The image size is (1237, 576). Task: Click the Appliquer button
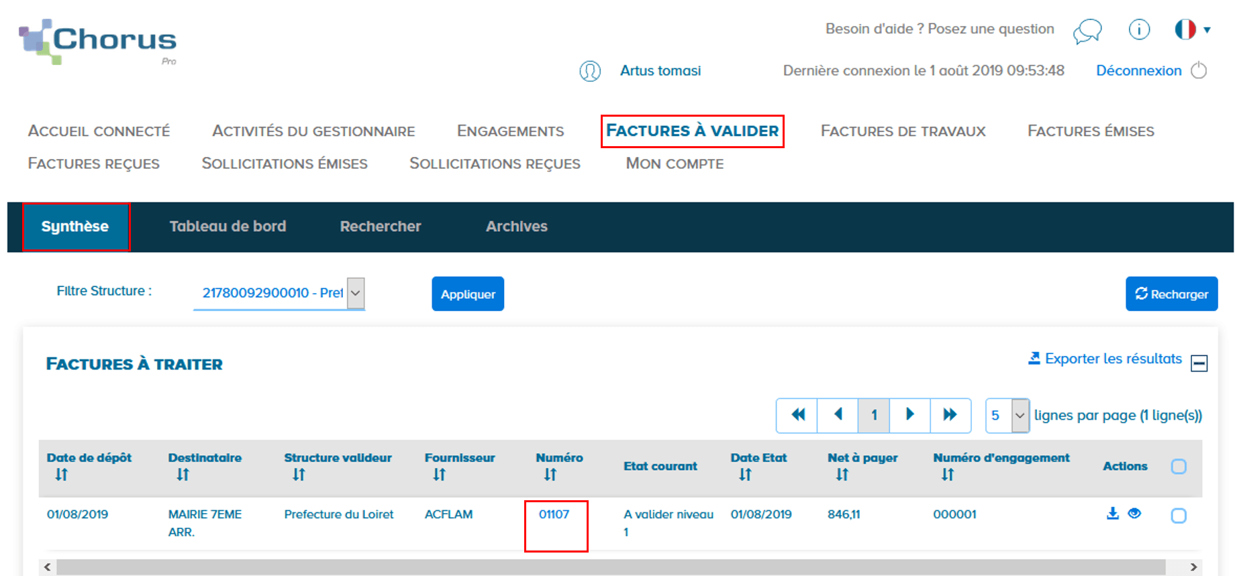click(x=468, y=294)
